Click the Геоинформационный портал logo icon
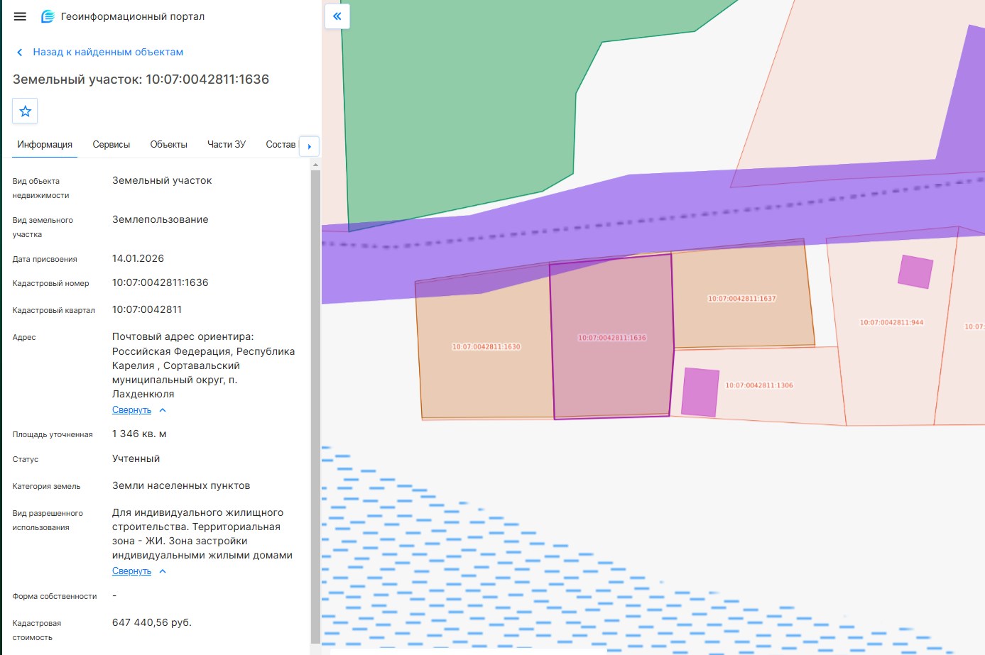This screenshot has width=985, height=655. pyautogui.click(x=48, y=16)
